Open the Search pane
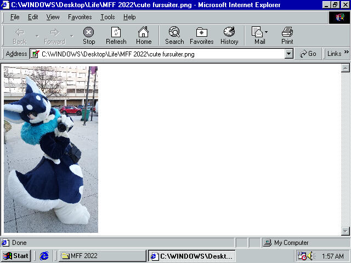The height and width of the screenshot is (263, 351). point(174,36)
